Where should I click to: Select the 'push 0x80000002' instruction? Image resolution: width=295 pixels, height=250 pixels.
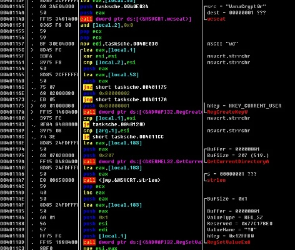[x=106, y=93]
